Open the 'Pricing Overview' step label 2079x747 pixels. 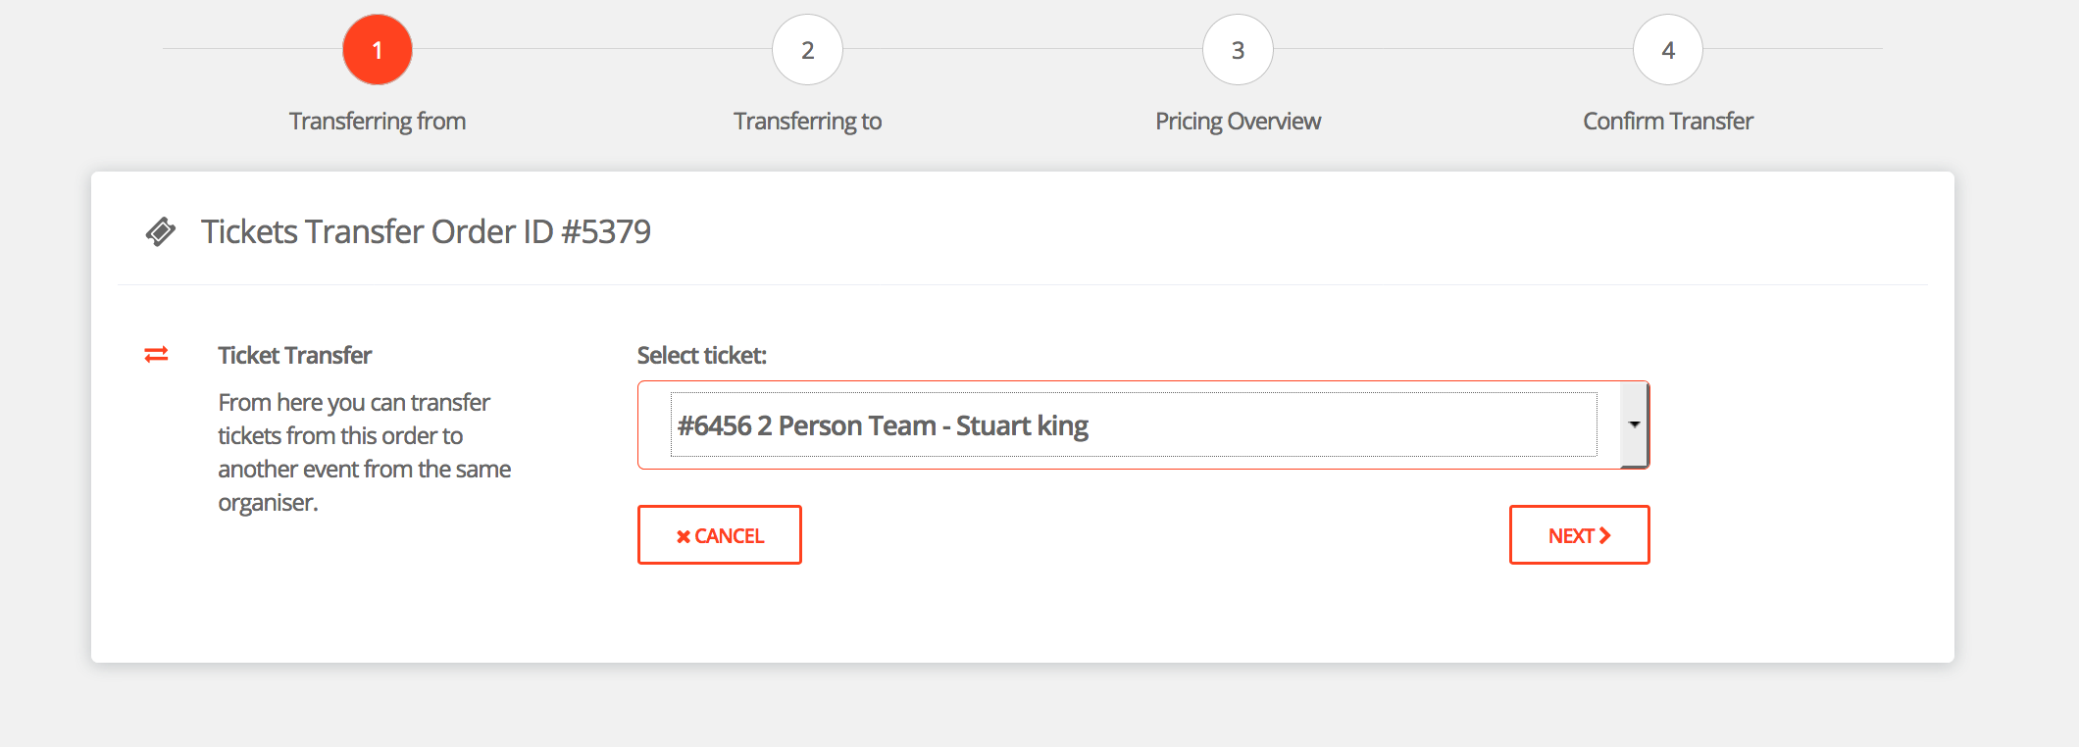click(x=1238, y=122)
